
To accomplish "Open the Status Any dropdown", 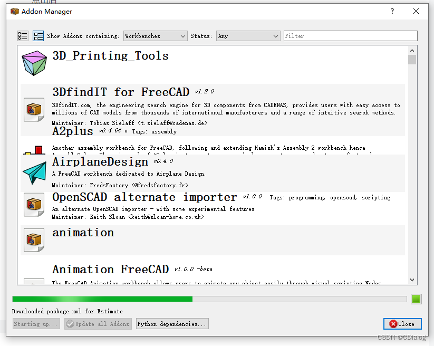I will pos(248,36).
